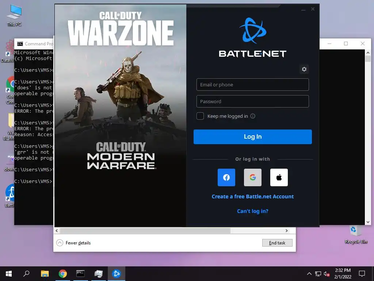Focus the Password field
This screenshot has width=374, height=281.
pos(253,101)
